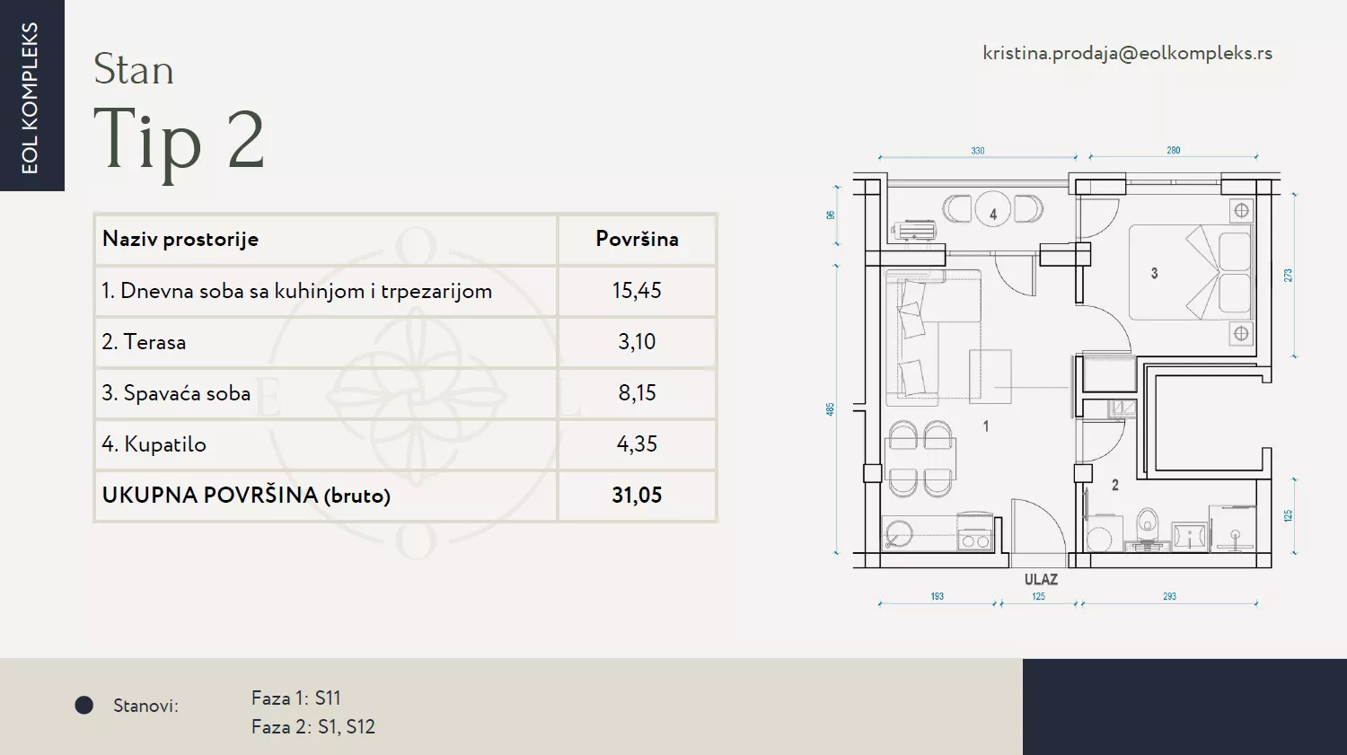Click the two-burner stove in the kitchen
1347x755 pixels.
975,537
